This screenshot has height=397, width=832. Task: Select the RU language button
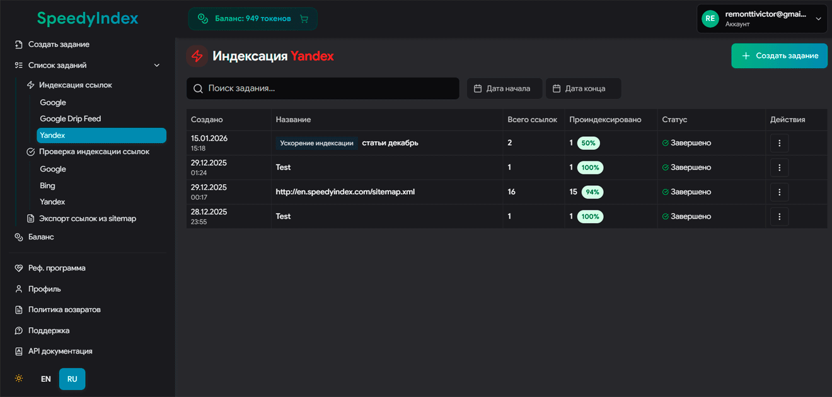coord(72,379)
